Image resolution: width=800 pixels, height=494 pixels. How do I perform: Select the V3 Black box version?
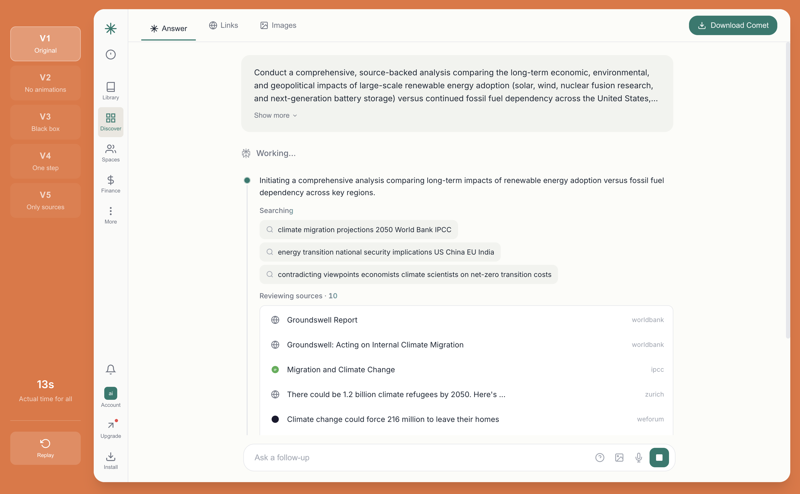coord(45,122)
